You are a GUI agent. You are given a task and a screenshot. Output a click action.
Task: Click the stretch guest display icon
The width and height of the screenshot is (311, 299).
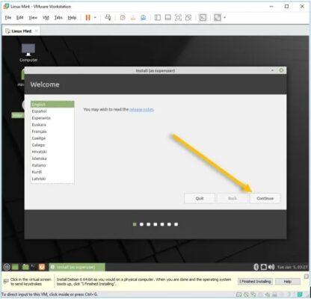click(x=218, y=17)
